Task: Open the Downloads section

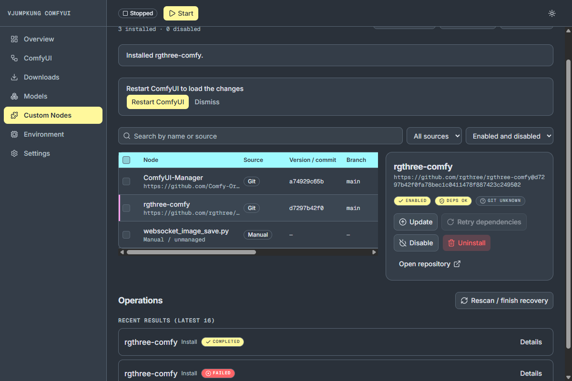Action: pos(53,77)
